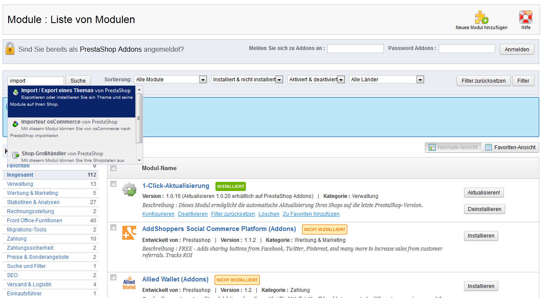Click the Löschen link
This screenshot has height=298, width=541.
(269, 214)
